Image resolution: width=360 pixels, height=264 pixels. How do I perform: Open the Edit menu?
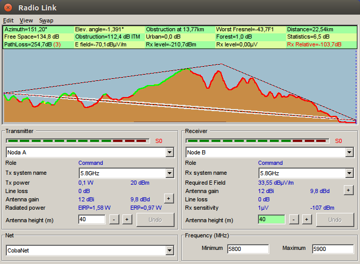8,20
